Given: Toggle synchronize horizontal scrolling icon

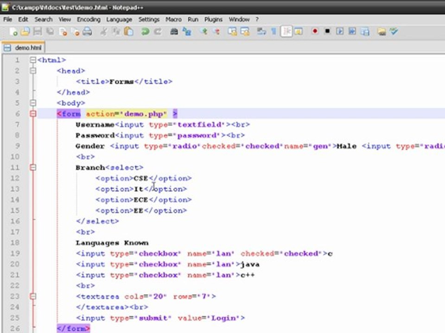Looking at the screenshot, I should (x=245, y=31).
